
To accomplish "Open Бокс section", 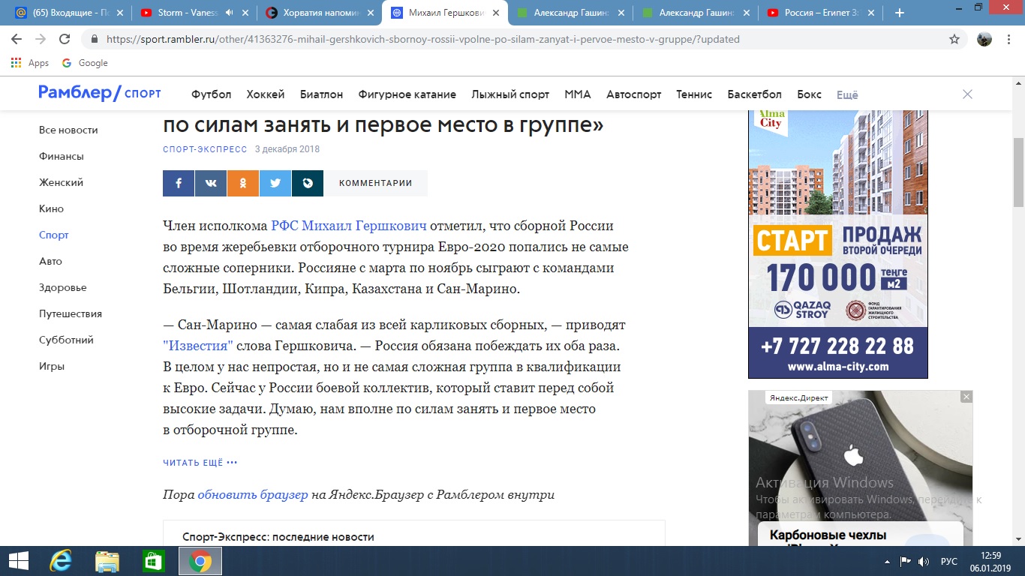I will pos(809,94).
